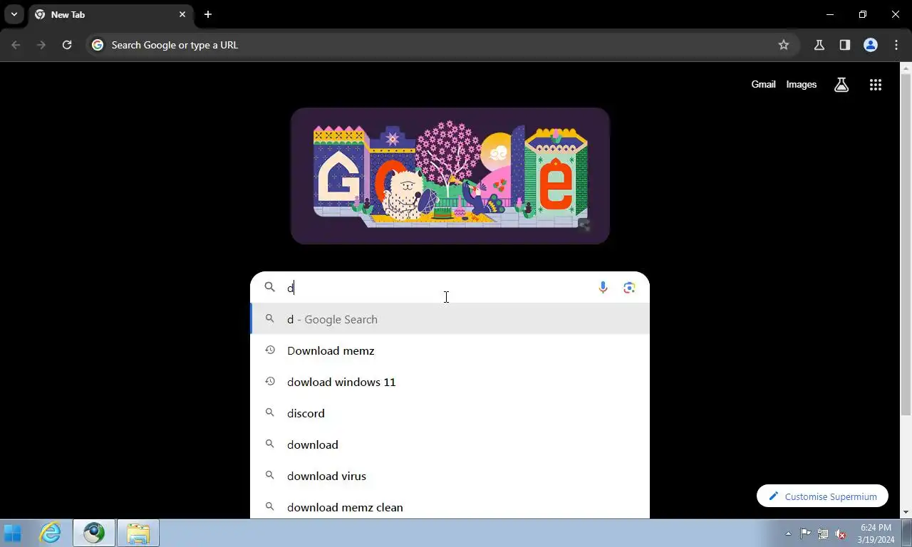Image resolution: width=912 pixels, height=547 pixels.
Task: Select "dowload windows 11" history suggestion
Action: point(450,382)
